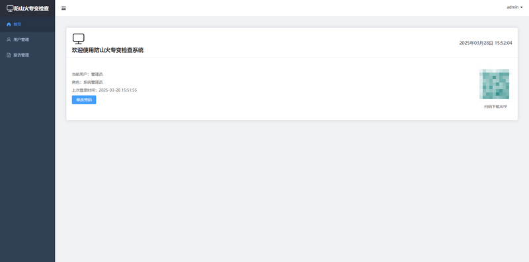Image resolution: width=529 pixels, height=262 pixels.
Task: Click the 欢迎使用防山火专变检查系统 heading
Action: click(108, 50)
